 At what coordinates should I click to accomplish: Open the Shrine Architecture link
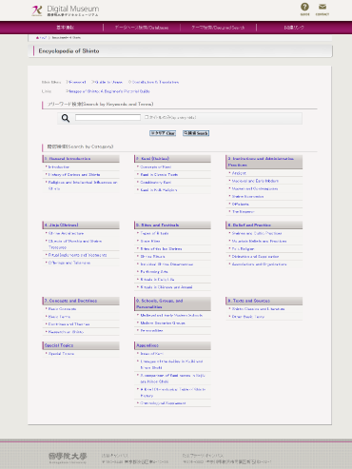[x=66, y=233]
